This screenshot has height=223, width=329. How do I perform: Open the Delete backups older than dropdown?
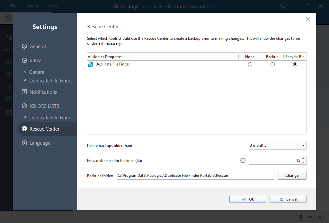pos(277,145)
